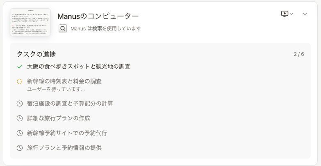Click the 2 / 6 progress counter

299,54
